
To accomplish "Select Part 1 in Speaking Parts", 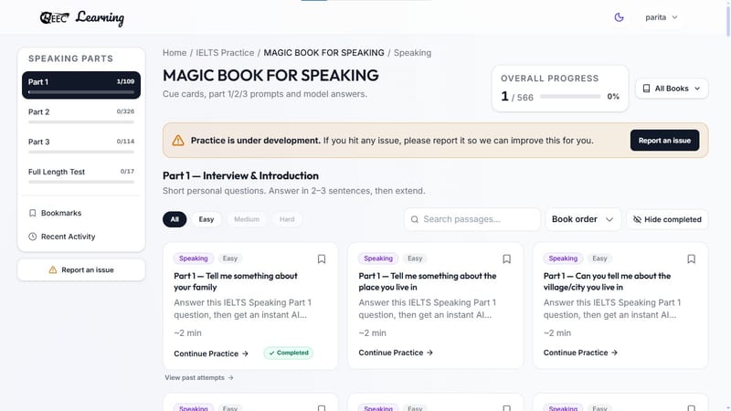I will [x=81, y=85].
